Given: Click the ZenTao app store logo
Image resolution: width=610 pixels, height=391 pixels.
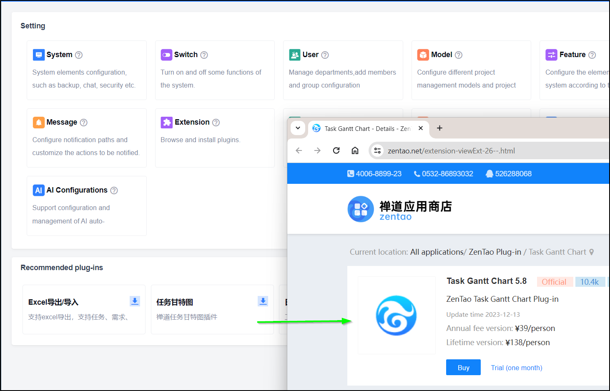Looking at the screenshot, I should click(x=400, y=209).
